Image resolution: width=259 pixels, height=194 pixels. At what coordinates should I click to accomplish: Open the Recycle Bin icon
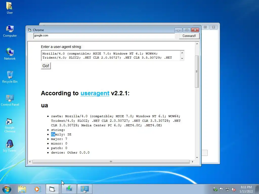tap(10, 77)
